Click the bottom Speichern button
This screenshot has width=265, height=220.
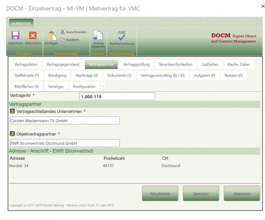pos(201,193)
